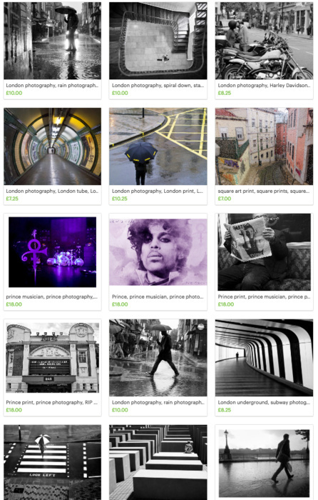Click the 'London underground, subway photog...' title
This screenshot has width=318, height=500.
[x=264, y=402]
